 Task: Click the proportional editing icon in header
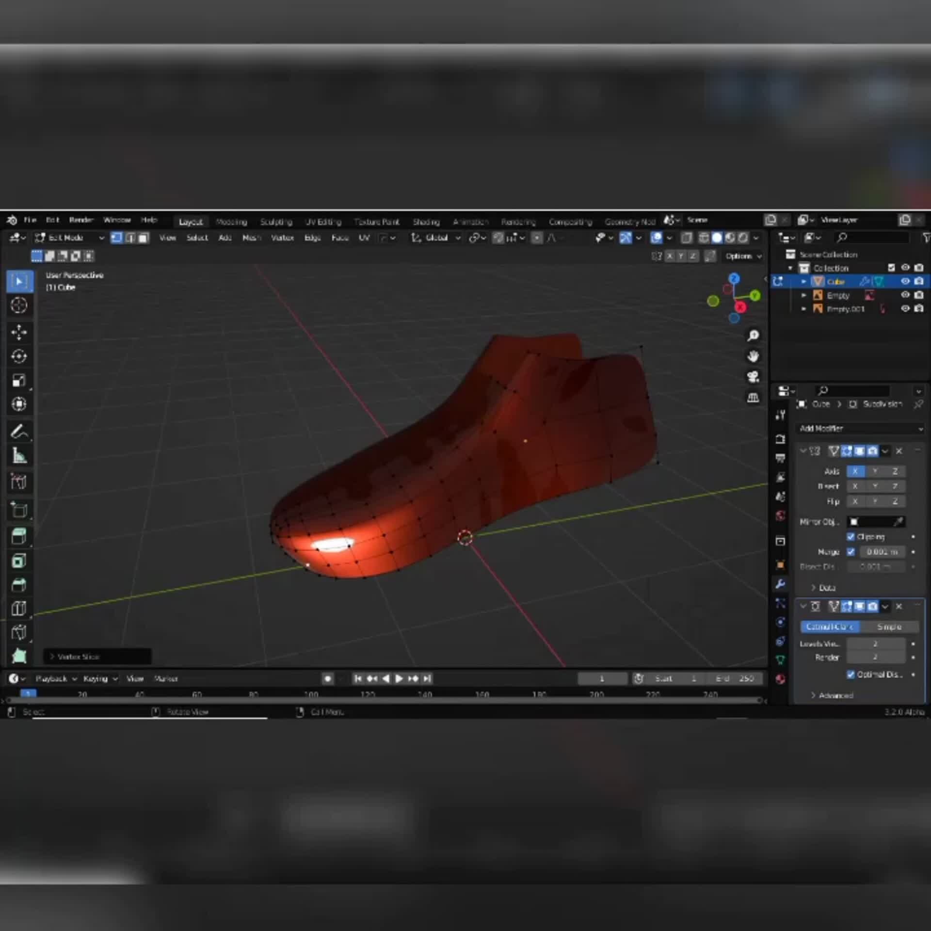click(537, 238)
